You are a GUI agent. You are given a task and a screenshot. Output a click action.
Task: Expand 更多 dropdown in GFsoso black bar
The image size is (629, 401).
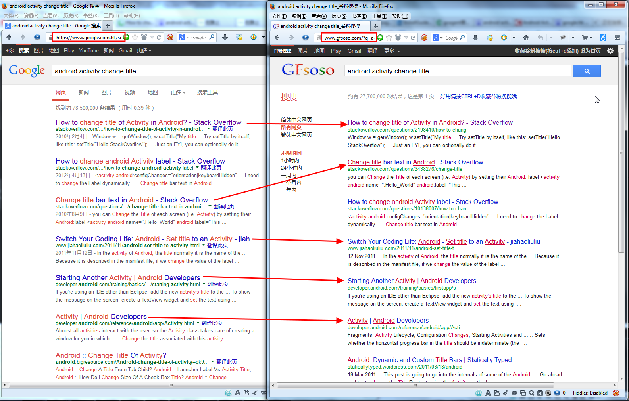392,51
